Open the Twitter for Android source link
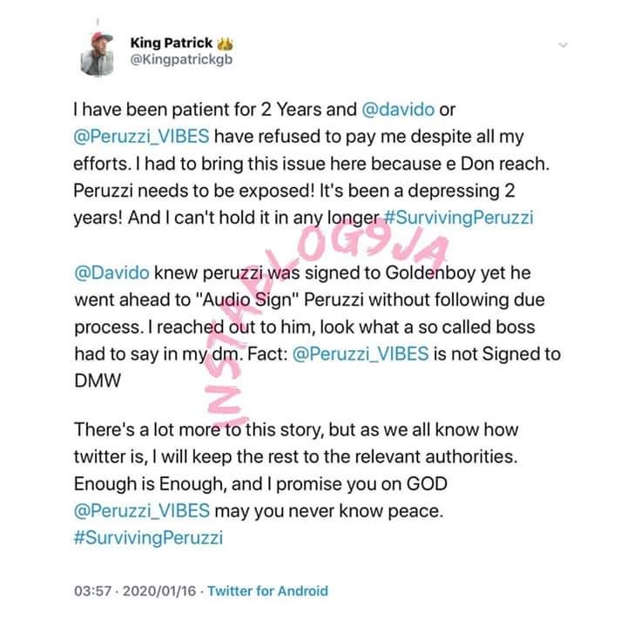Screen dimensions: 627x627 (267, 591)
